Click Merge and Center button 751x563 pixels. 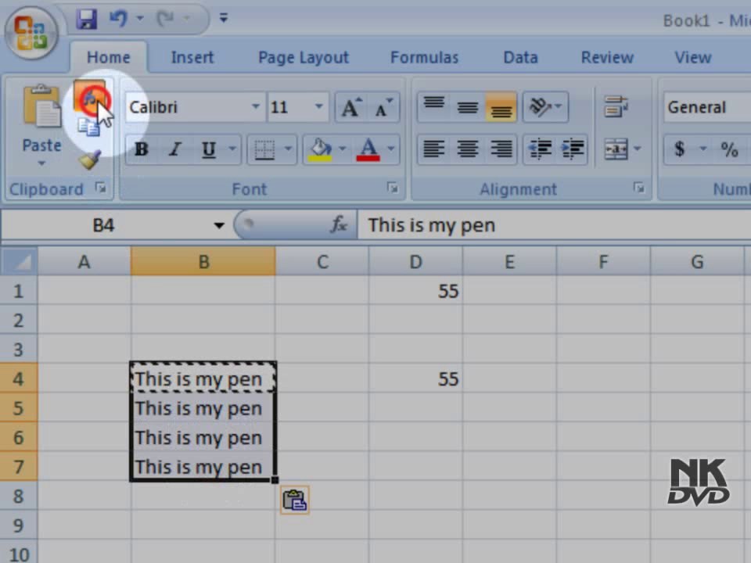coord(616,150)
